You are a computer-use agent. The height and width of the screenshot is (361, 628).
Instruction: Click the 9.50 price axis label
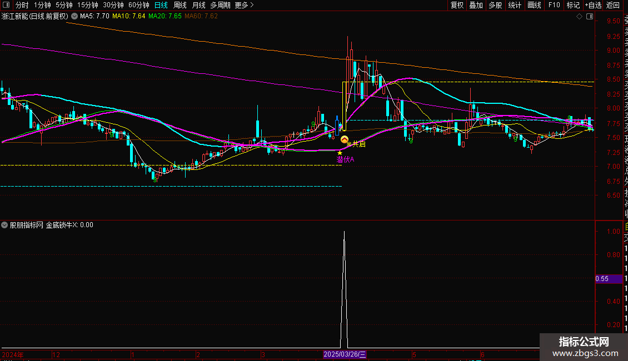(x=613, y=21)
